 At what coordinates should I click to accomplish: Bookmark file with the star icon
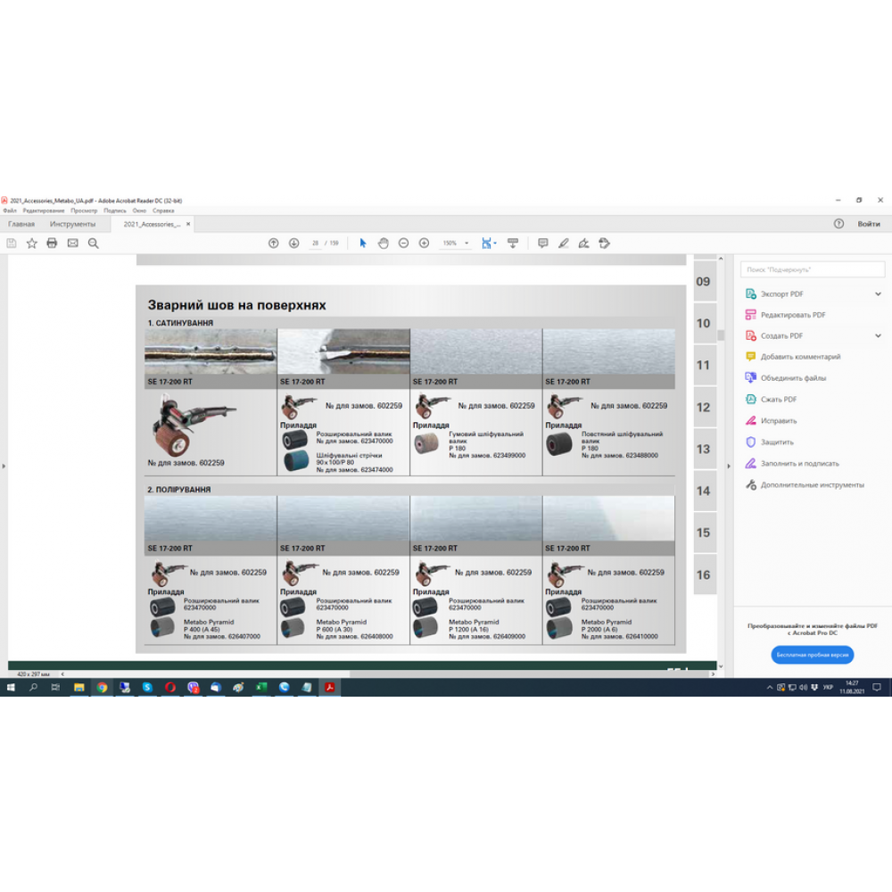coord(31,243)
